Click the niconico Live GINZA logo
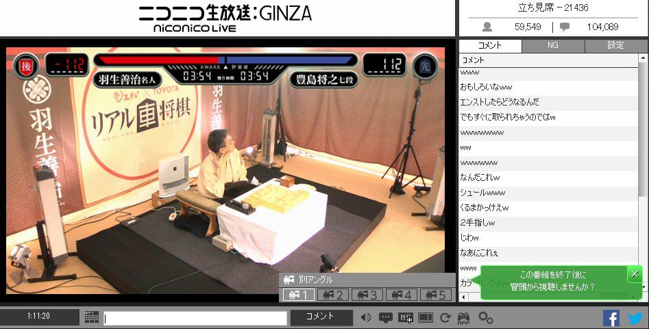Screen dimensions: 649x329 (225, 19)
